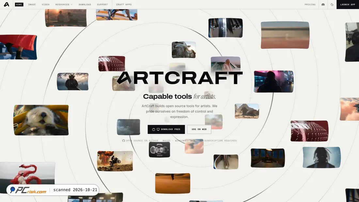Click the desert rock formation thumbnail

[x=247, y=111]
